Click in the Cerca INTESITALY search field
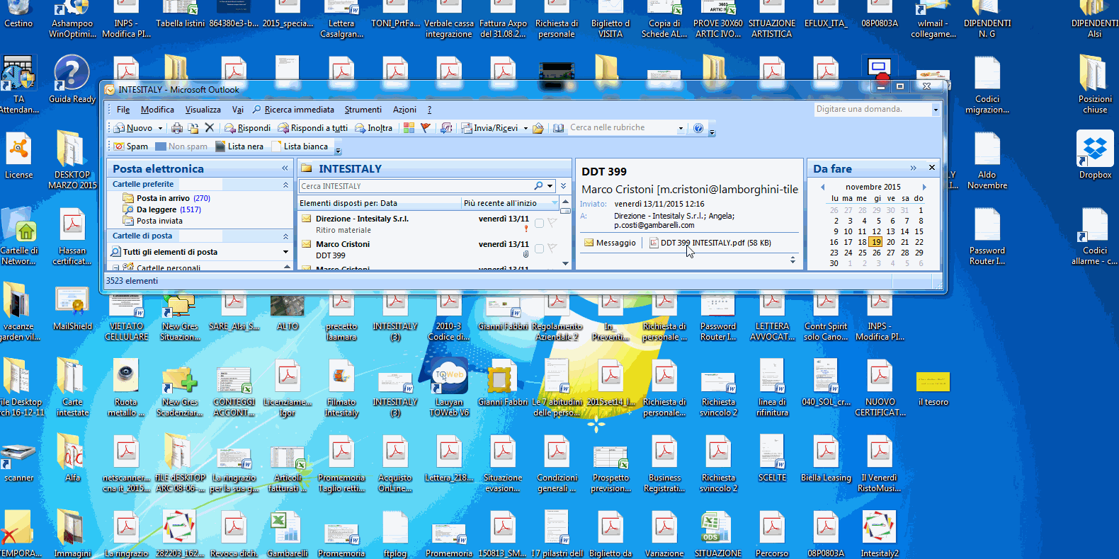Screen dimensions: 1119x559 [416, 186]
